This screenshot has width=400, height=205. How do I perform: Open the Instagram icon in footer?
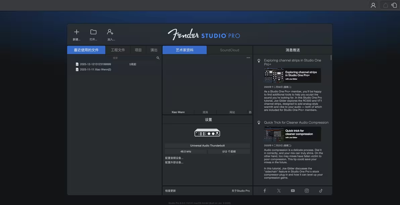coord(307,191)
